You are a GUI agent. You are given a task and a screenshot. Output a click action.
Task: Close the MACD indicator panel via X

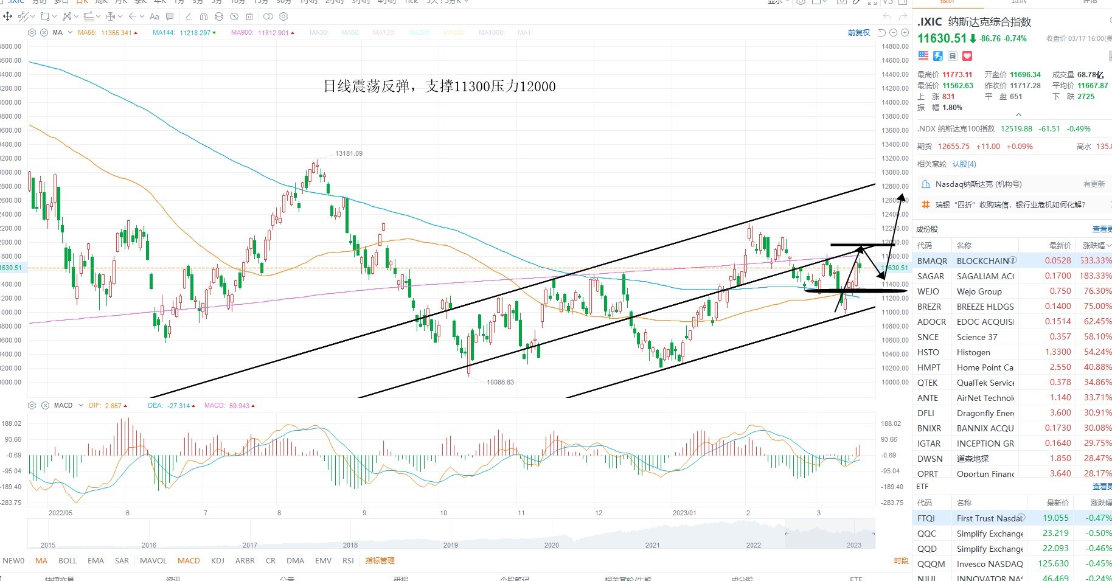45,405
